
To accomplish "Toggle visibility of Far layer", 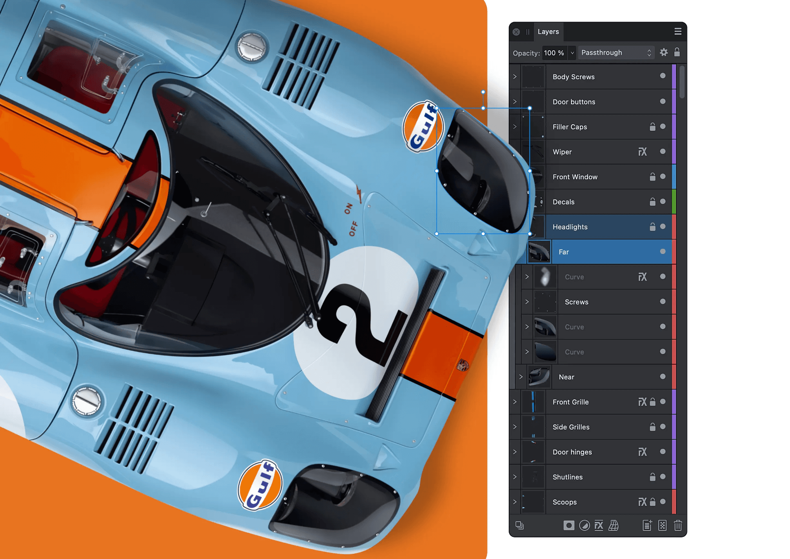I will coord(662,252).
